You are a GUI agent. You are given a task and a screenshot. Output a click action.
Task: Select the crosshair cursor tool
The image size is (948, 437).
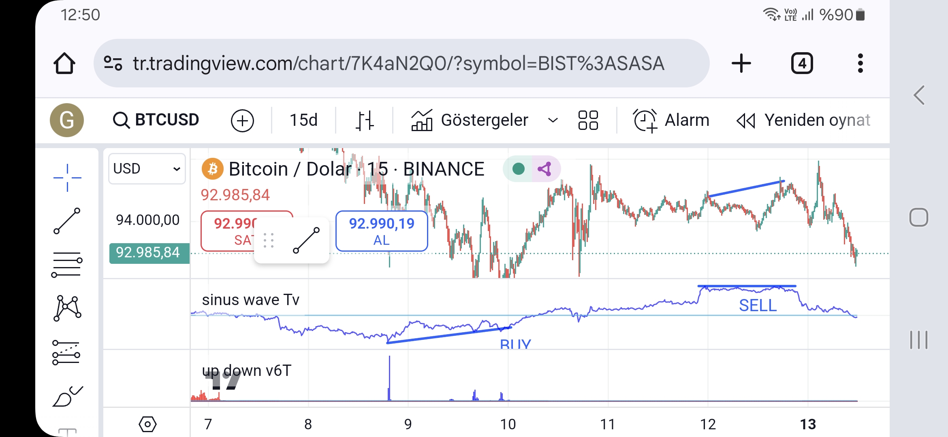pyautogui.click(x=67, y=178)
